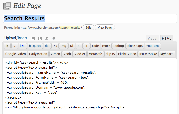Click the code quicktag button
Viewport: 179px width, 114px height.
(x=95, y=46)
